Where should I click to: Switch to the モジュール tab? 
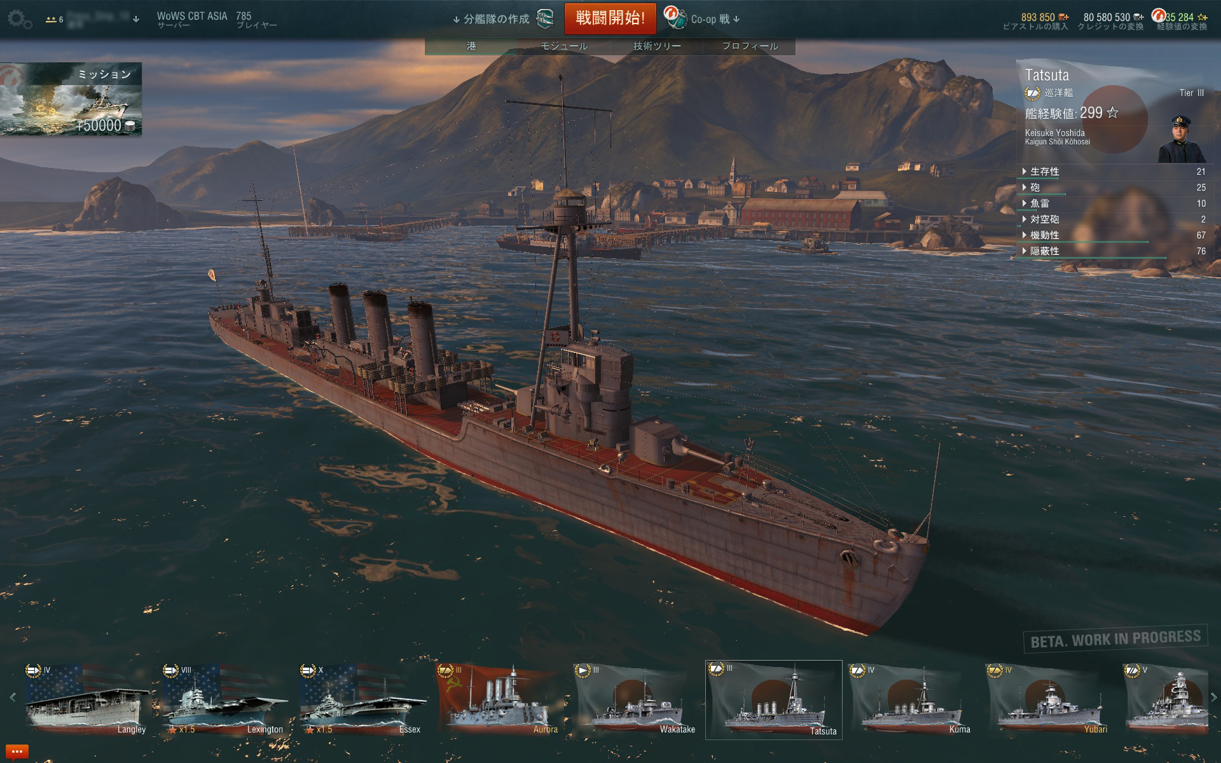click(564, 46)
